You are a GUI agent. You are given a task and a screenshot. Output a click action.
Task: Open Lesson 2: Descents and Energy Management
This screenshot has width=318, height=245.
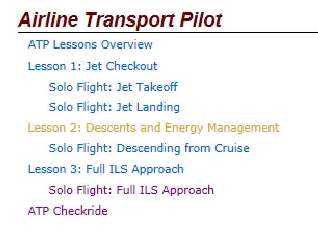click(153, 128)
